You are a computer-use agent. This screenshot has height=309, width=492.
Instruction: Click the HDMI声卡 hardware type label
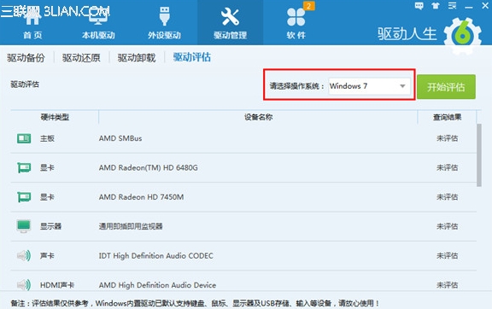point(57,285)
